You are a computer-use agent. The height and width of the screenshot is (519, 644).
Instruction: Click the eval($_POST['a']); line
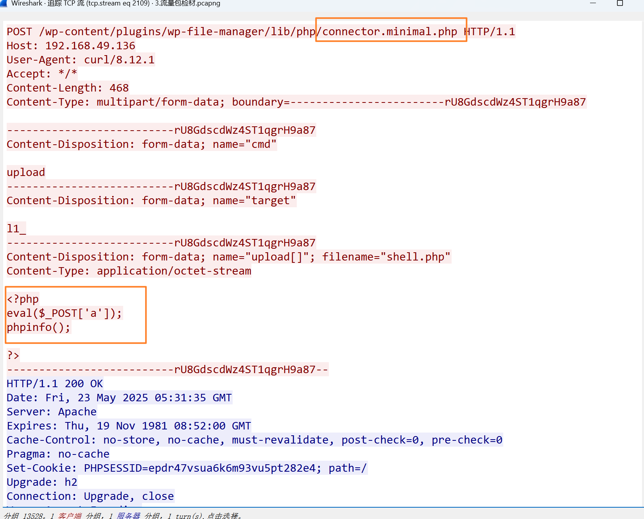[65, 313]
